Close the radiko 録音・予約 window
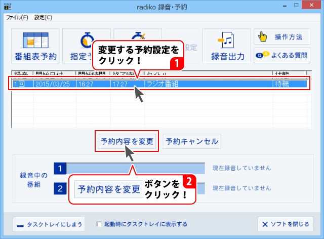Viewport: 324px width, 239px height. tap(311, 5)
